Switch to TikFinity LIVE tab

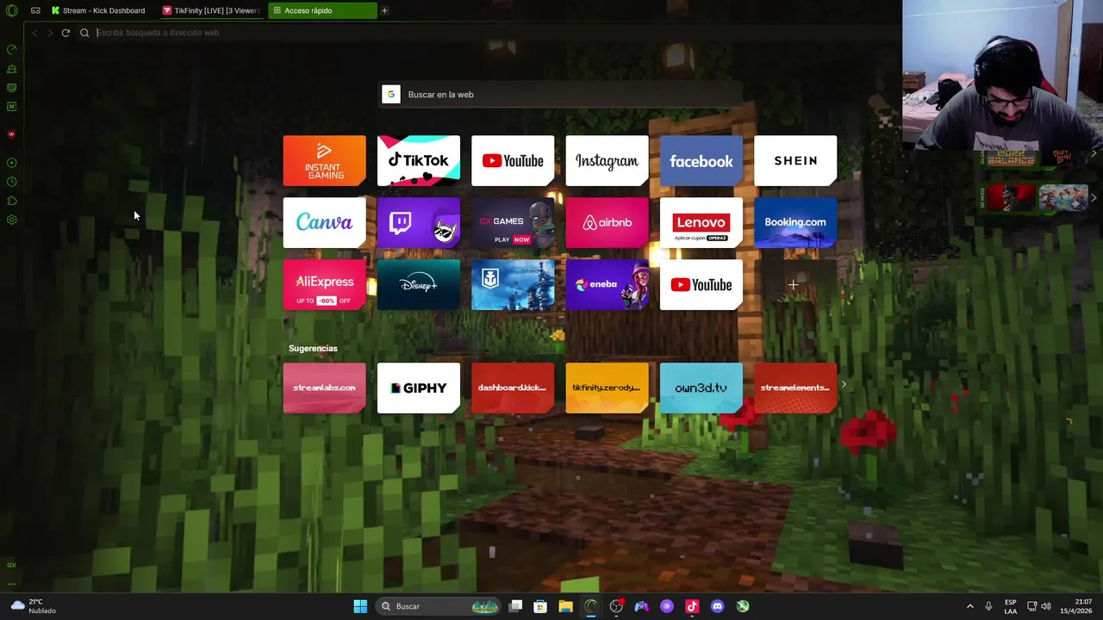point(211,10)
